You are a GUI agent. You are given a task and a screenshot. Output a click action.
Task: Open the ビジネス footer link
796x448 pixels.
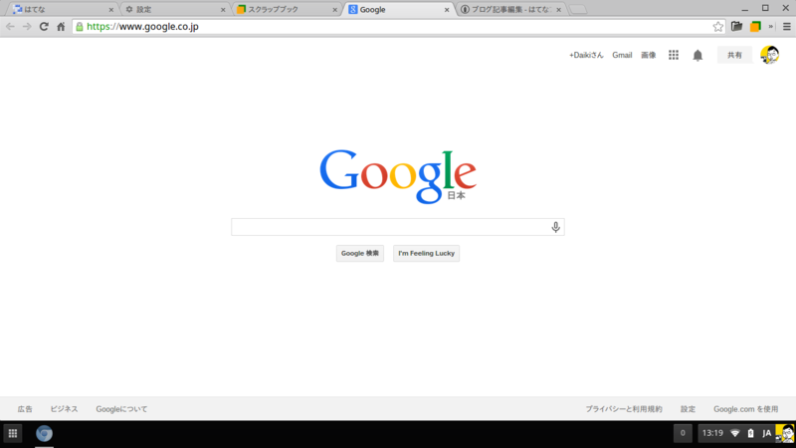tap(64, 409)
